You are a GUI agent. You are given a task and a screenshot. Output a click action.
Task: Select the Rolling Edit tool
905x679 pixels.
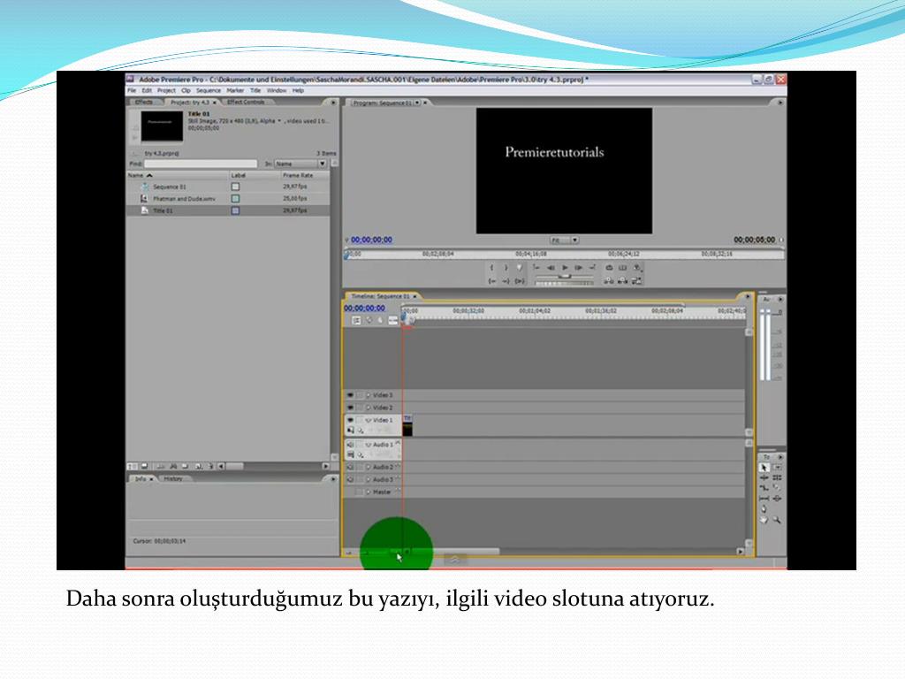pyautogui.click(x=778, y=477)
